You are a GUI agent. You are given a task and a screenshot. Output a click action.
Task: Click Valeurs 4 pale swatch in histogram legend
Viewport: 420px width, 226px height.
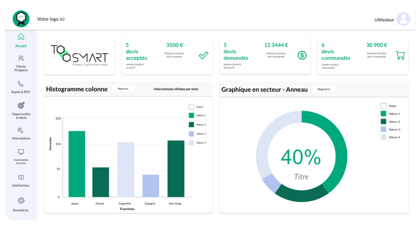click(x=191, y=143)
